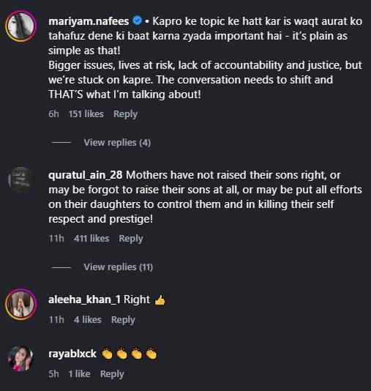View the 4 likes on aleeha_khan_1 comment
371x391 pixels.
[x=88, y=320]
